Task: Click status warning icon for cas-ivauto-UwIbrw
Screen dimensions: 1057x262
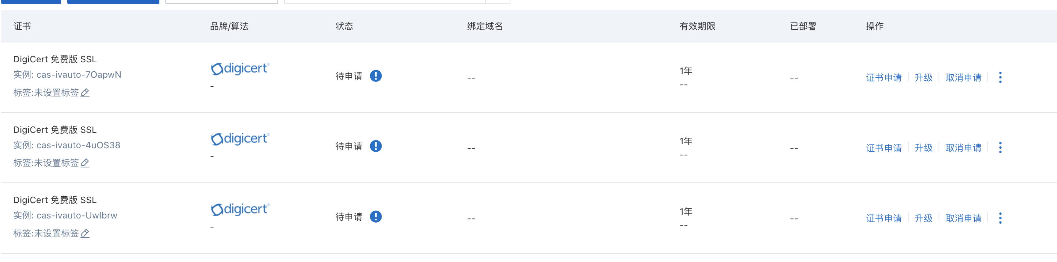Action: 376,217
